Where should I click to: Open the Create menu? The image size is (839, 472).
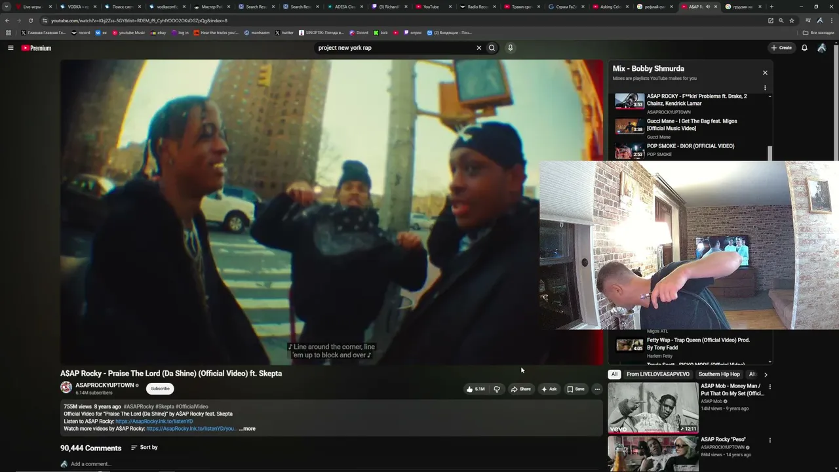click(781, 48)
